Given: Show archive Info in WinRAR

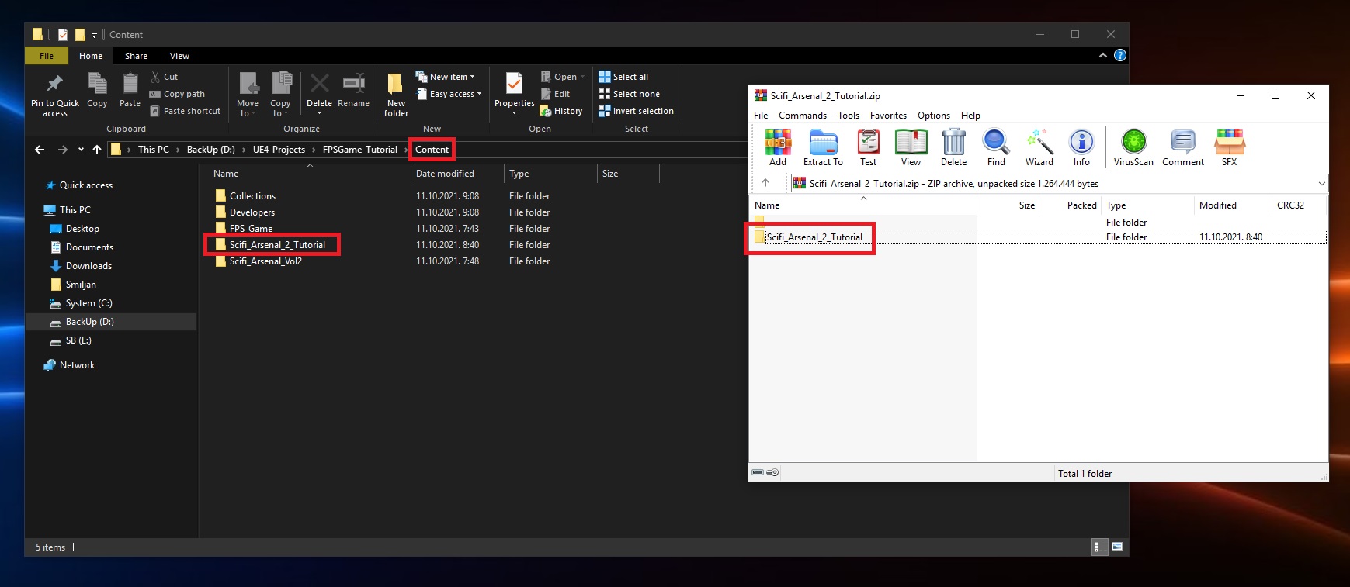Looking at the screenshot, I should [x=1081, y=147].
